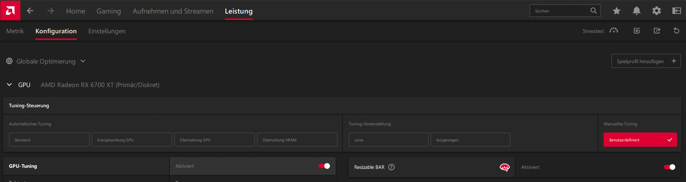The height and width of the screenshot is (182, 686).
Task: Collapse the GPU section chevron
Action: click(x=9, y=85)
